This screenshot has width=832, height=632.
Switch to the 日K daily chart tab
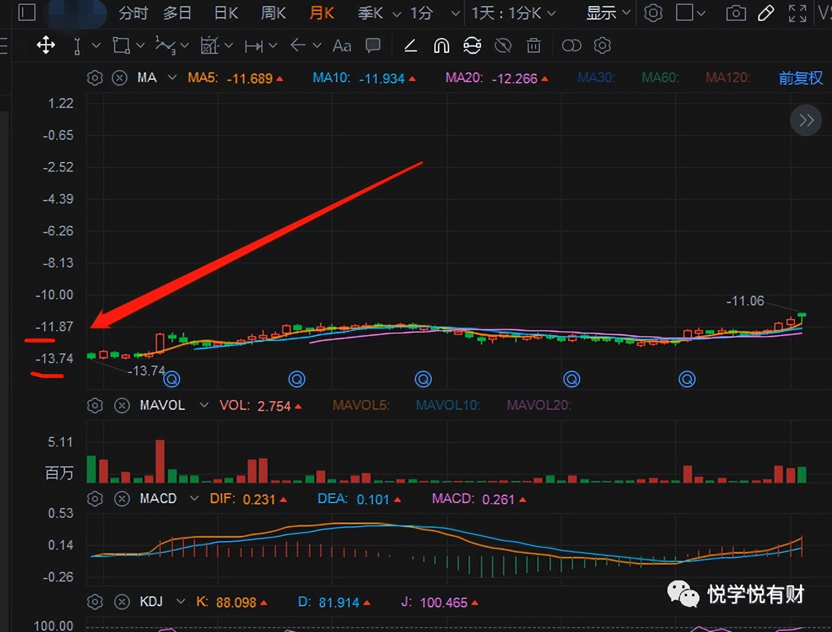click(x=226, y=13)
